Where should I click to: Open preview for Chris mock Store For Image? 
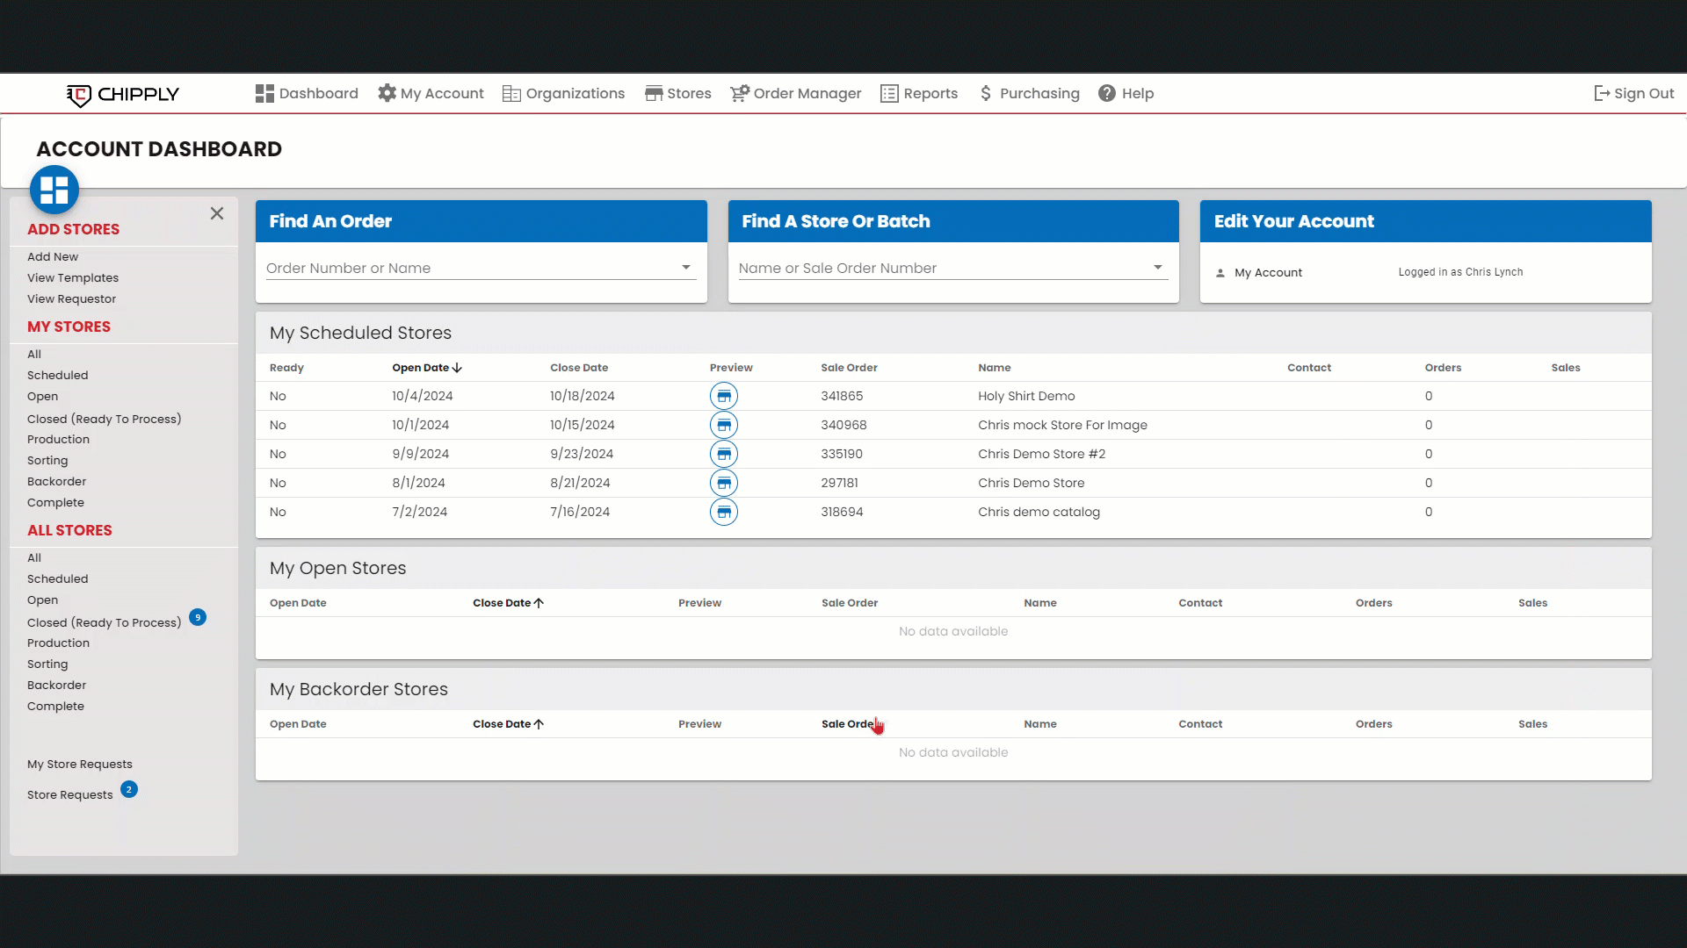coord(723,425)
